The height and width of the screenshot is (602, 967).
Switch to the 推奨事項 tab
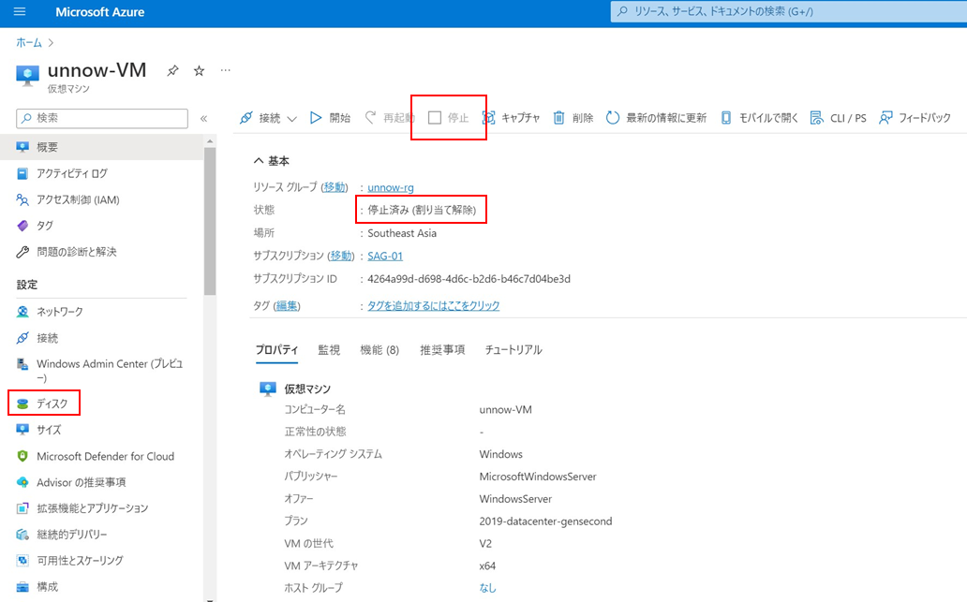tap(442, 350)
